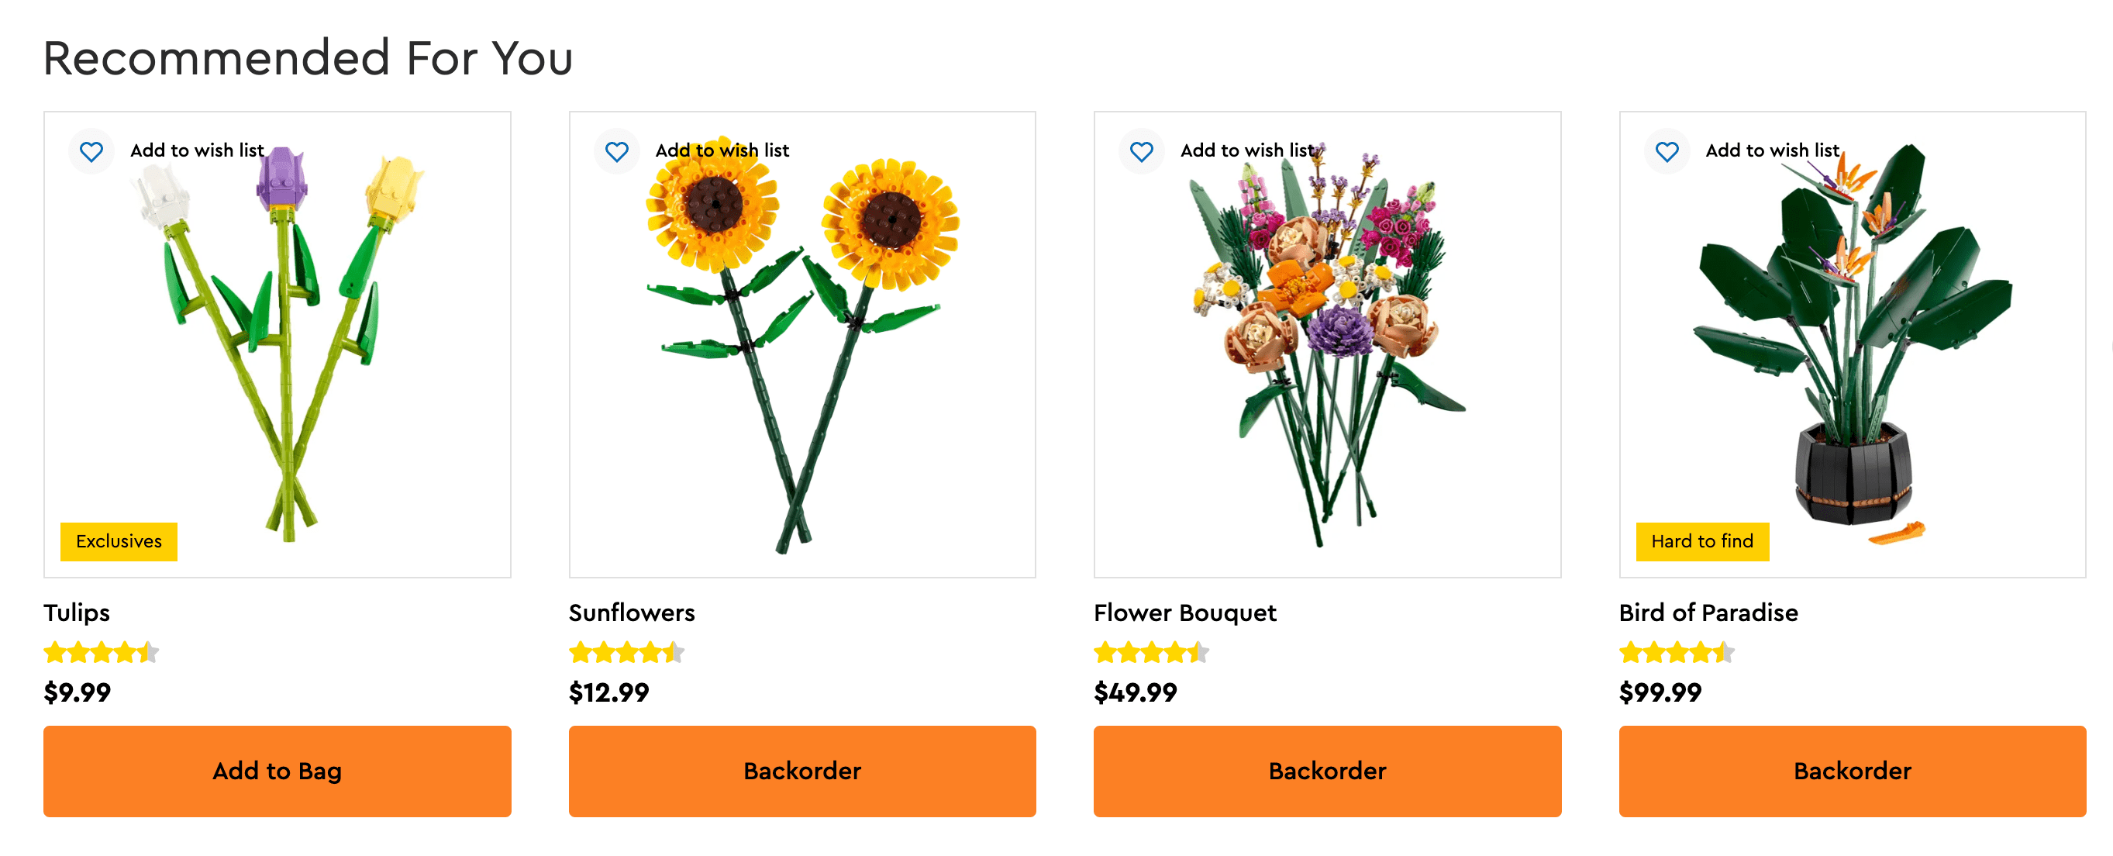This screenshot has height=856, width=2113.
Task: Backorder the Flower Bouquet set
Action: (1327, 771)
